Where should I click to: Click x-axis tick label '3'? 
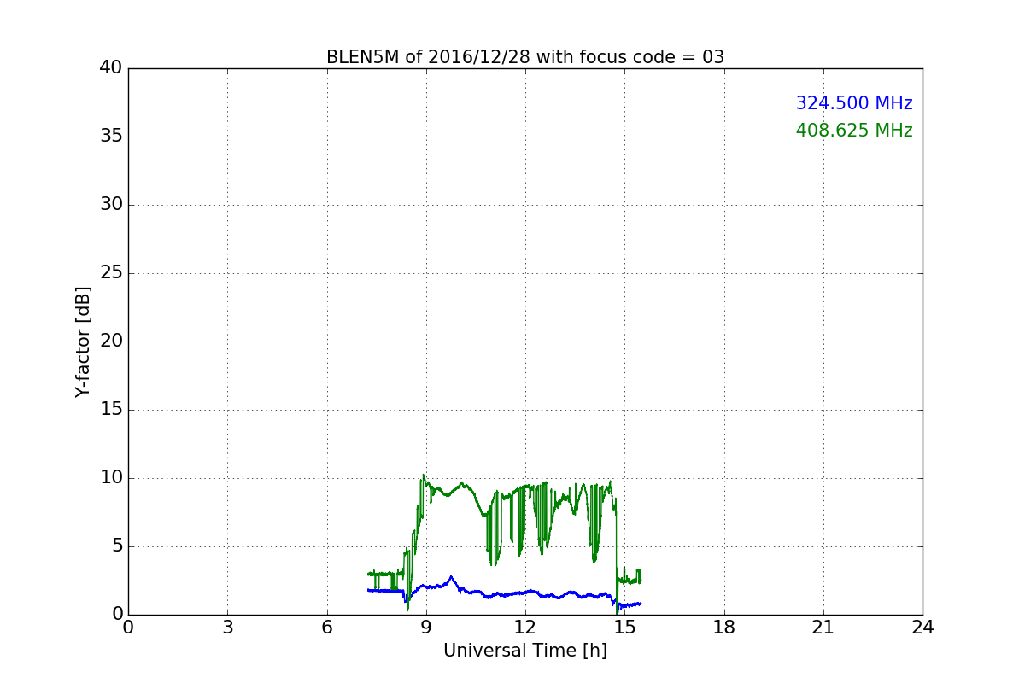coord(227,627)
